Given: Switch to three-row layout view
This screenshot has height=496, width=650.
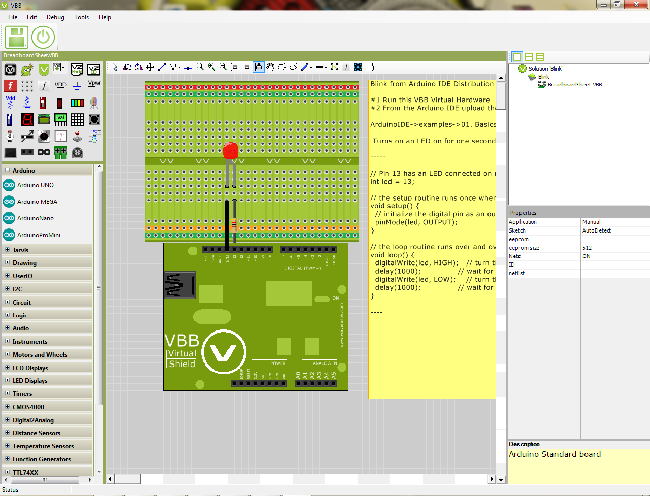Looking at the screenshot, I should tap(540, 57).
